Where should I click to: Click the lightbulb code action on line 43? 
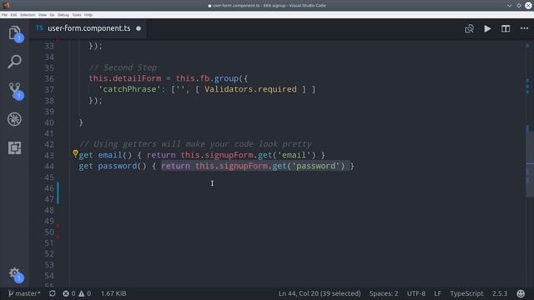click(75, 153)
